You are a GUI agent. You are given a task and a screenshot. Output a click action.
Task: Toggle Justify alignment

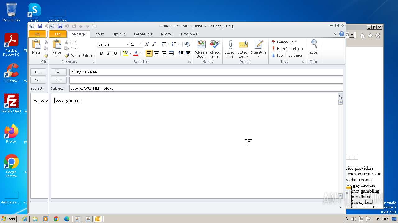[x=171, y=53]
